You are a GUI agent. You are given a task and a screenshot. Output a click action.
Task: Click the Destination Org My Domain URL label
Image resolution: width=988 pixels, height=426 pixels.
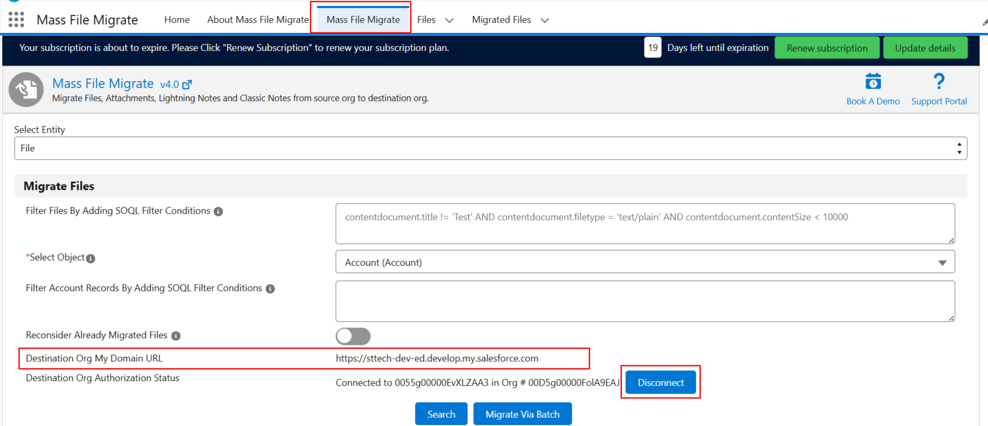click(94, 358)
